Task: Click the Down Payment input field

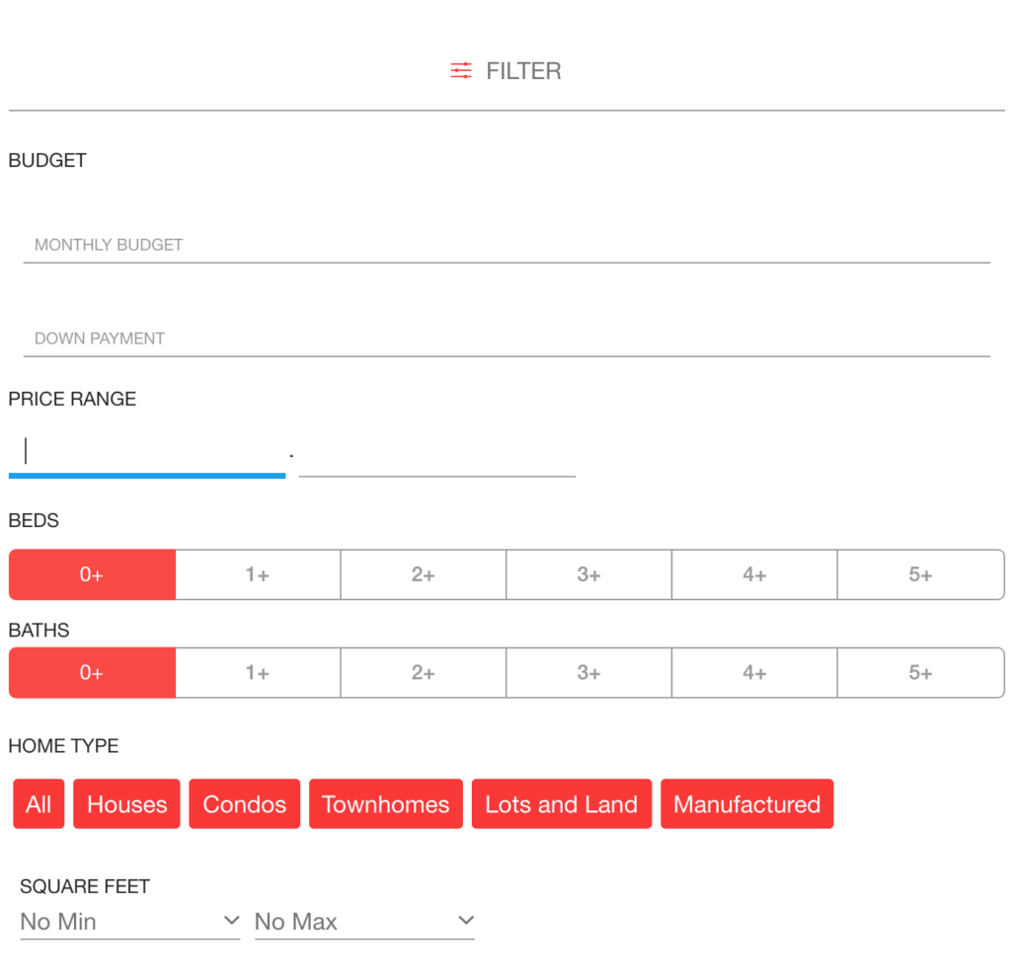Action: [x=506, y=339]
